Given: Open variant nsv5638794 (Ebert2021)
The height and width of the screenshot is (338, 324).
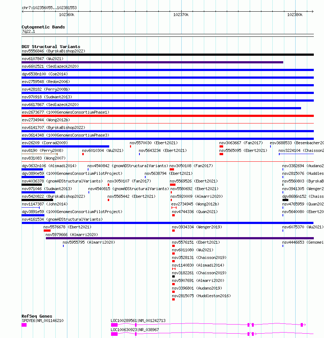Looking at the screenshot, I should tap(169, 173).
